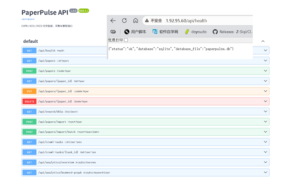Viewport: 291px width, 187px height.
Task: Expand GET /api/health row chevron
Action: (x=266, y=50)
